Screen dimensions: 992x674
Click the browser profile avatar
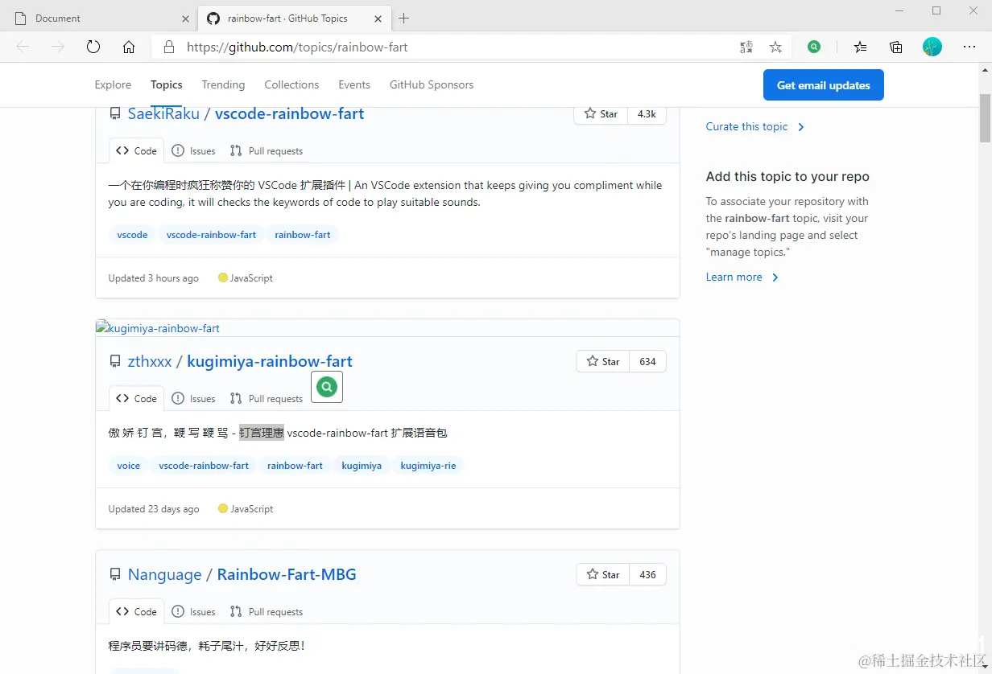[x=932, y=47]
